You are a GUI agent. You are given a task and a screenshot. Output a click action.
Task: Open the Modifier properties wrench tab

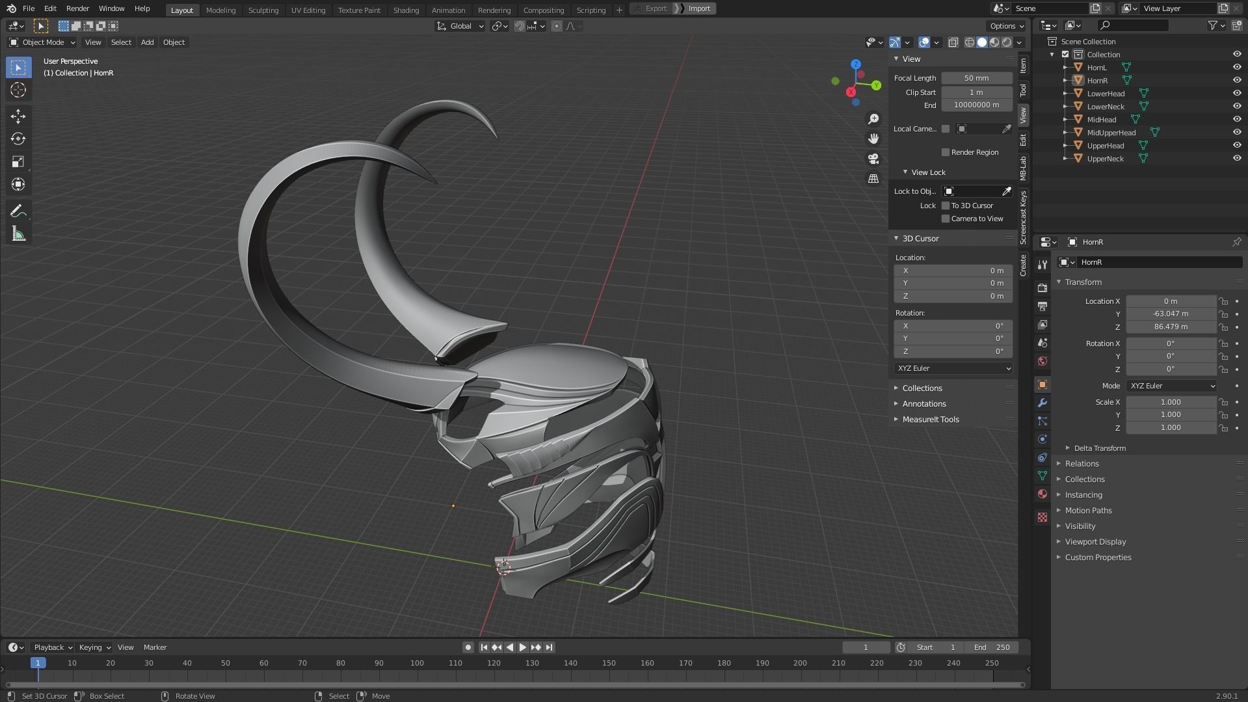tap(1042, 403)
